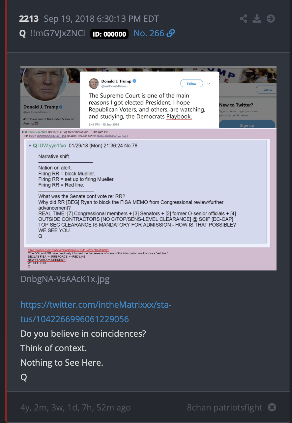Click the Sign up button in Twitter sidebar
This screenshot has height=423, width=292.
pyautogui.click(x=247, y=125)
